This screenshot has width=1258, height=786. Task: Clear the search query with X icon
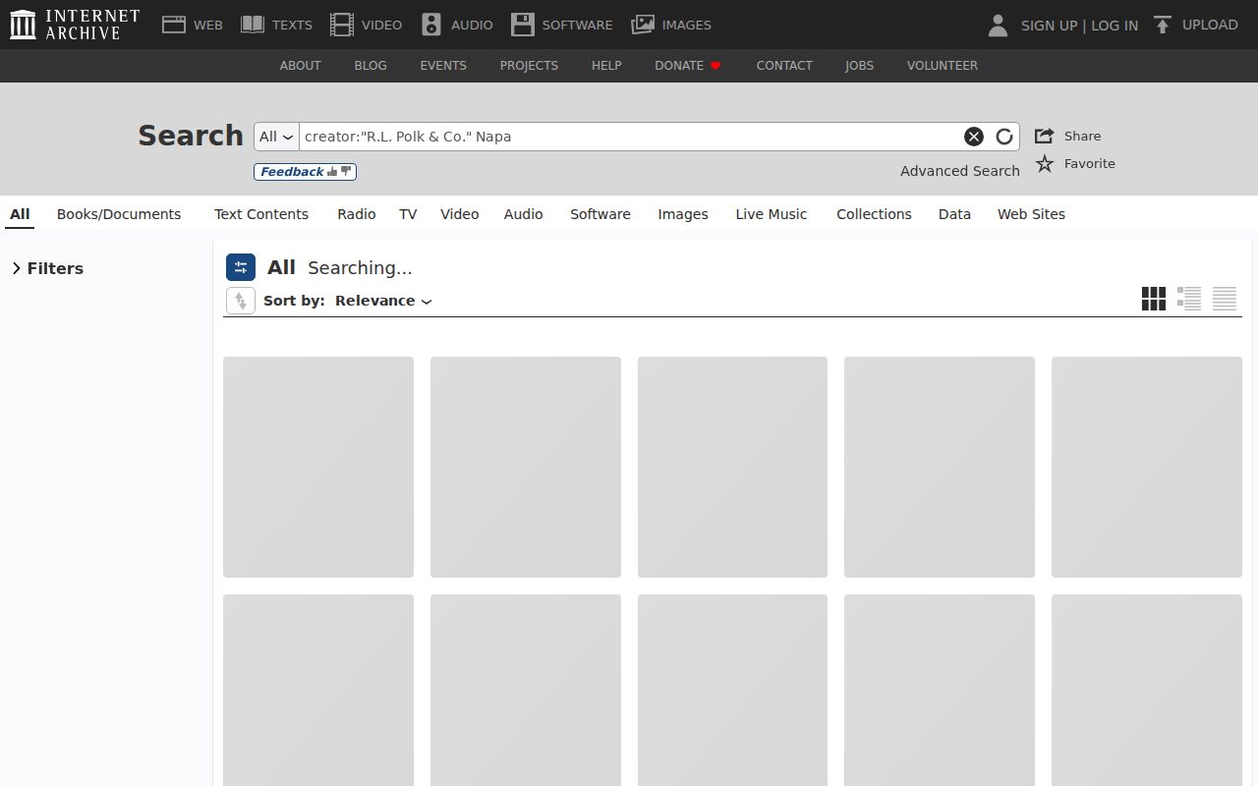(973, 137)
